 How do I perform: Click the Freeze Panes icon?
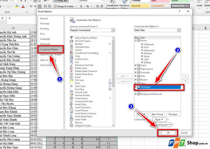[72, 98]
